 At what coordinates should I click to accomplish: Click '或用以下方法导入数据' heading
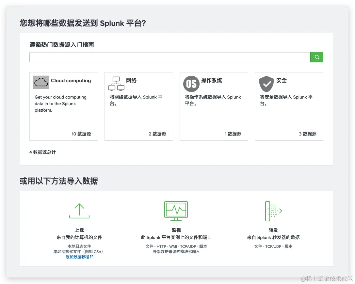pyautogui.click(x=59, y=181)
